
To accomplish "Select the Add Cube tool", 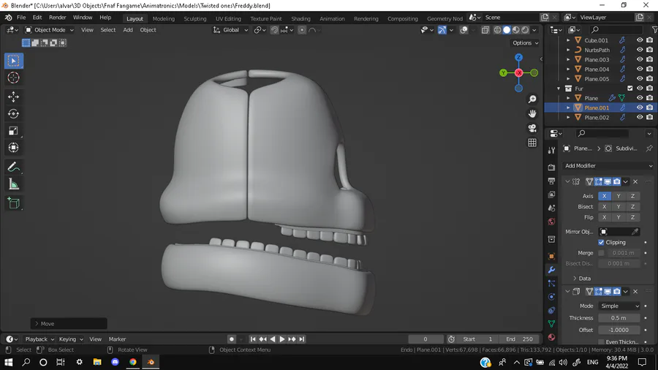I will [13, 203].
